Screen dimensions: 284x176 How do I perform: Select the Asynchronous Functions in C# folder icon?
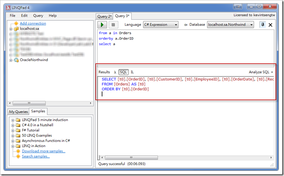coord(18,141)
